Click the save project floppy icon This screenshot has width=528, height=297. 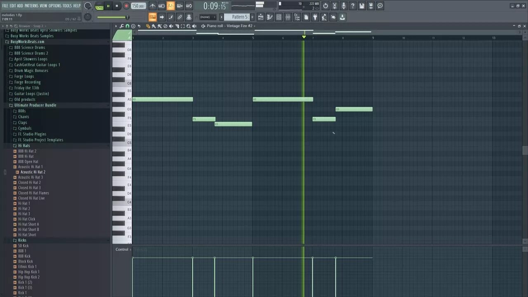coord(361,6)
